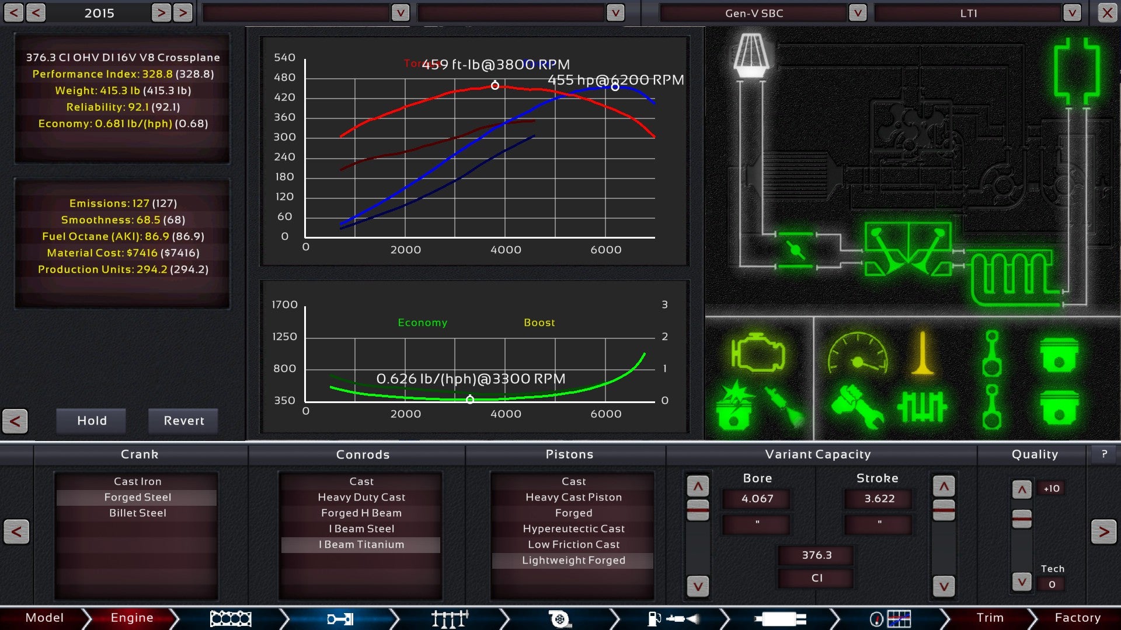
Task: Click the stroke slider handle
Action: (944, 510)
